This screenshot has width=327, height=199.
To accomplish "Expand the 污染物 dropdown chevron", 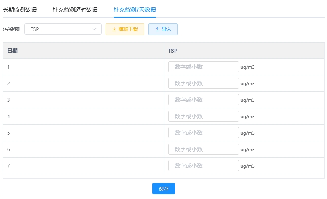I will pyautogui.click(x=94, y=29).
